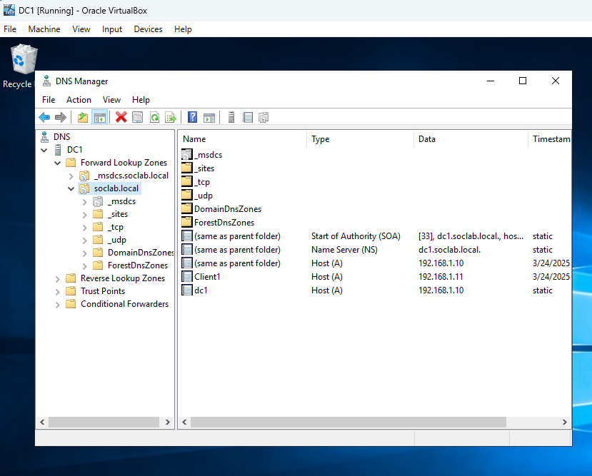Click the list pane horizontal scrollbar thumb
This screenshot has width=592, height=476.
coord(348,422)
